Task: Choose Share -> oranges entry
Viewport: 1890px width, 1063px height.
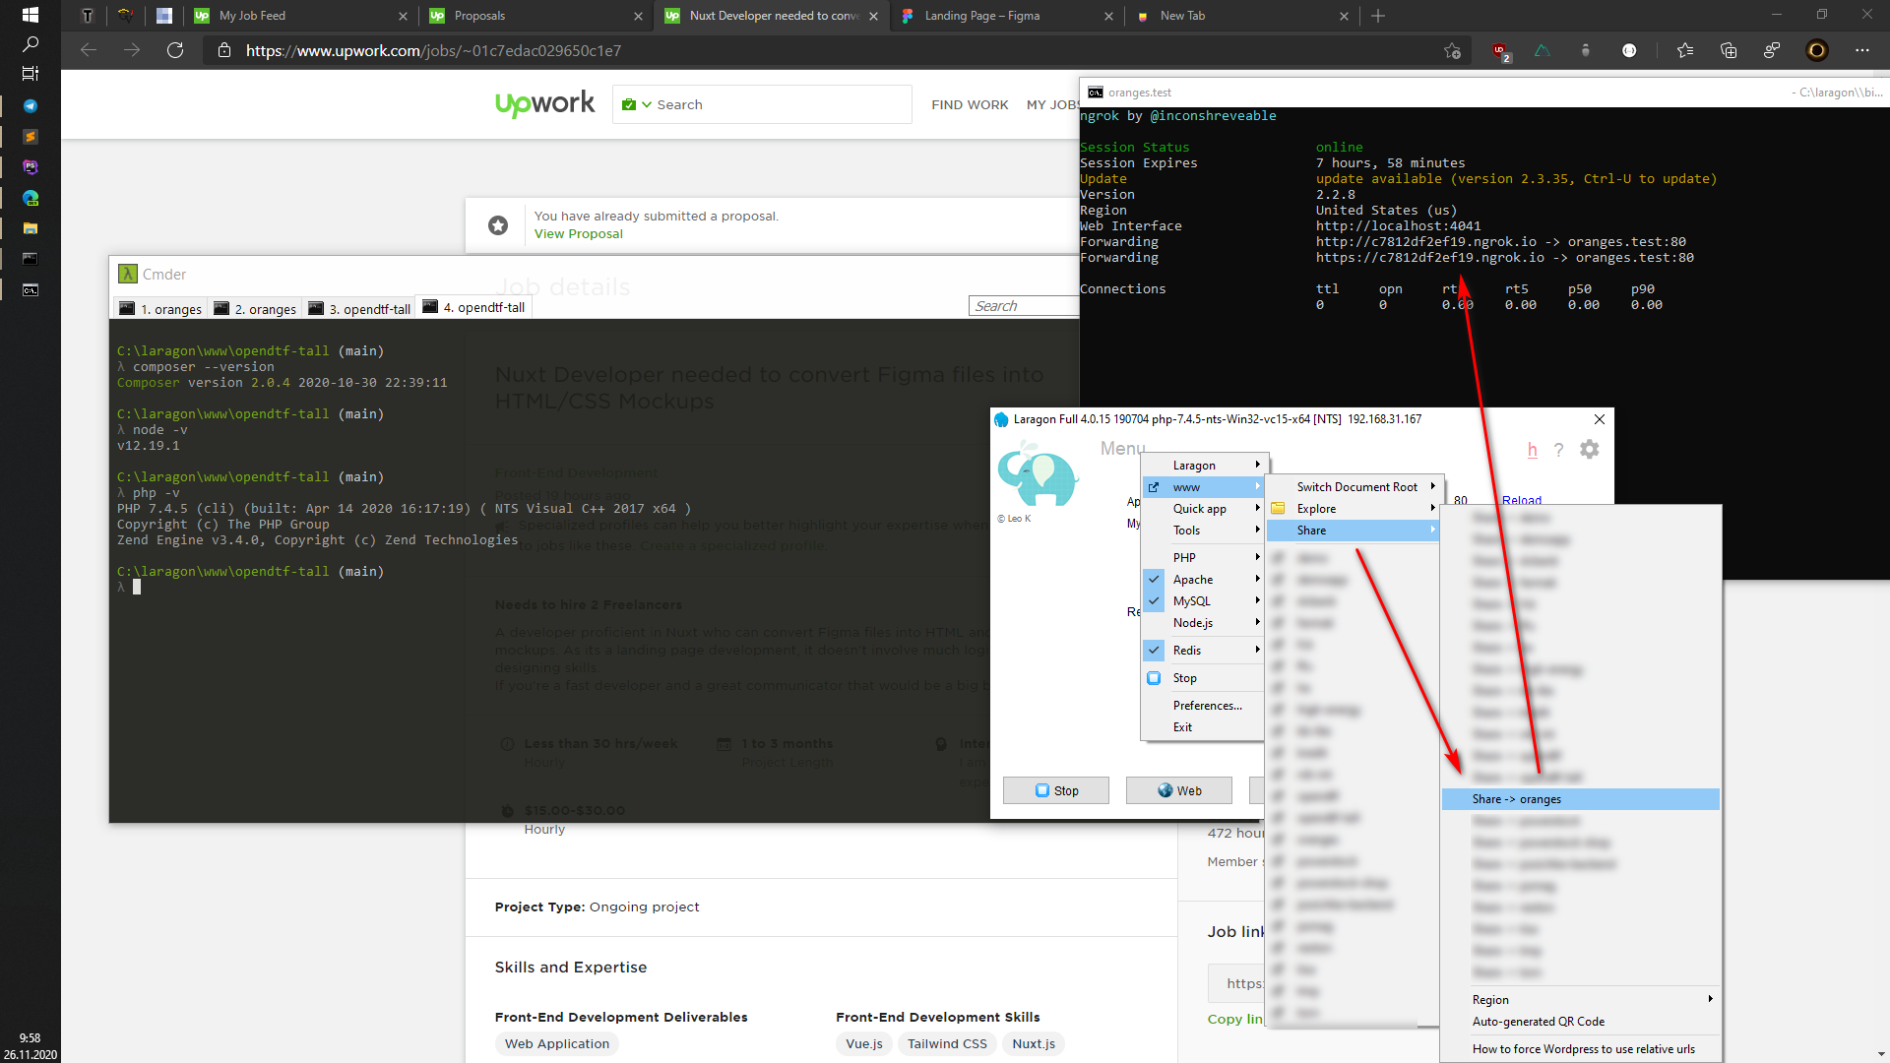Action: coord(1581,799)
